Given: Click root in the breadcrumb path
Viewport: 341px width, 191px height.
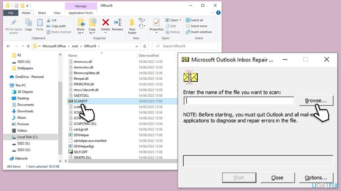Looking at the screenshot, I should [75, 46].
